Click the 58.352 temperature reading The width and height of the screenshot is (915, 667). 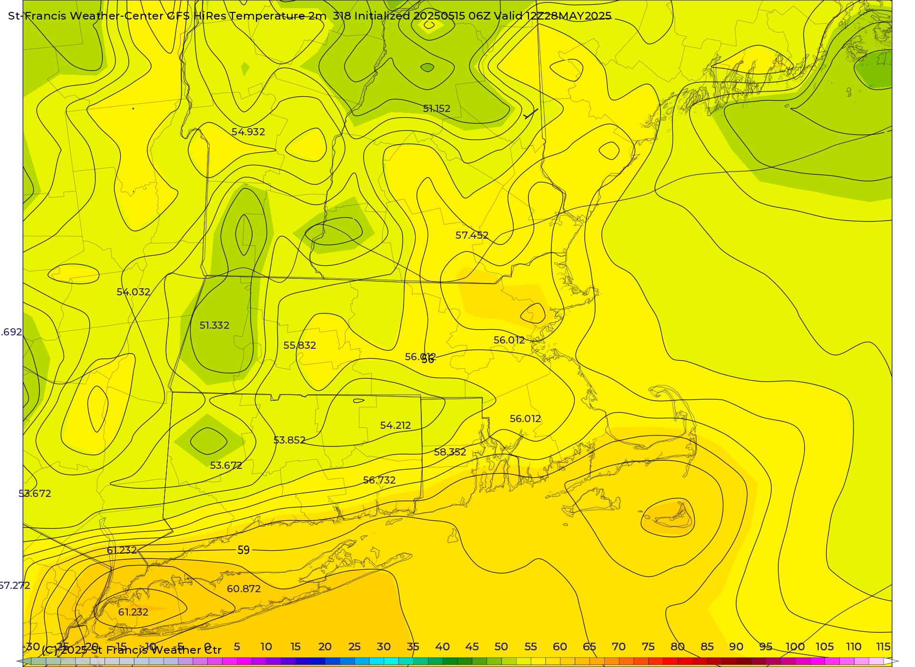450,452
